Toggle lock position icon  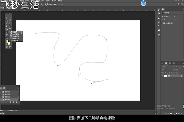pos(170,73)
